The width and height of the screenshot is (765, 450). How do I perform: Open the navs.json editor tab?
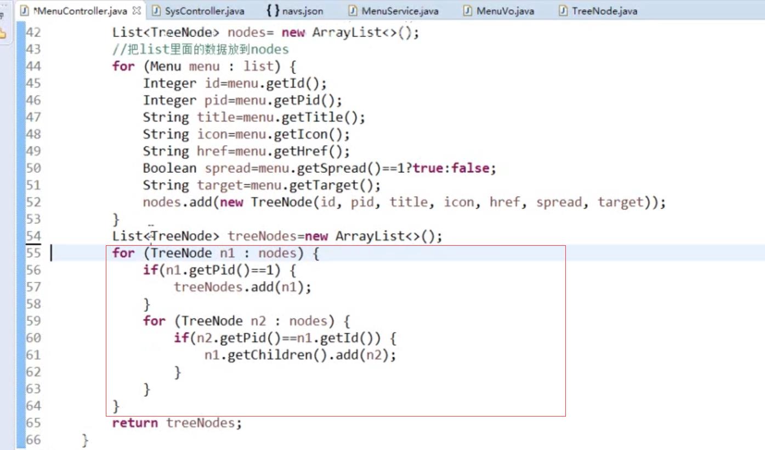[x=294, y=10]
